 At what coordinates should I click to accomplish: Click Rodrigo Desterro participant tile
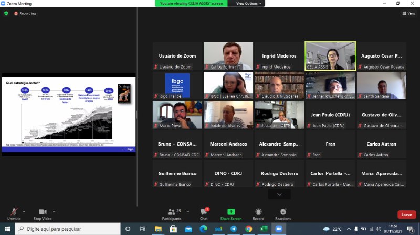[279, 174]
